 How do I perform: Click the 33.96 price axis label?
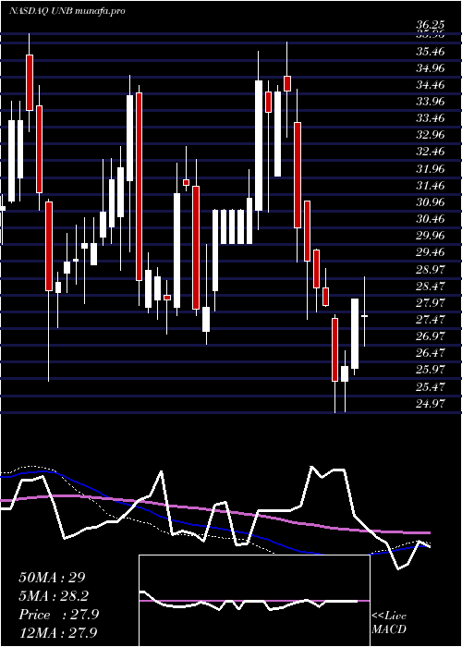pos(431,102)
